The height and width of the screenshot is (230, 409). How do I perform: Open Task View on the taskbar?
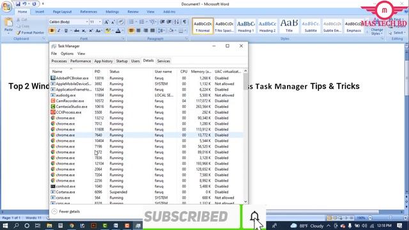38,226
